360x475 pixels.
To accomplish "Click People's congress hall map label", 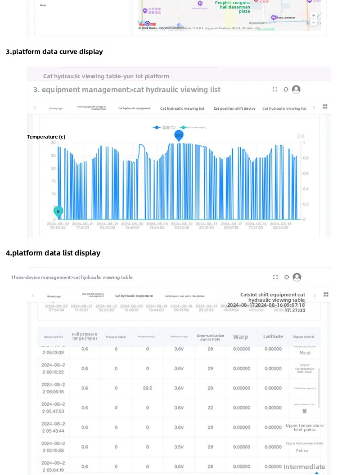I will click(233, 7).
